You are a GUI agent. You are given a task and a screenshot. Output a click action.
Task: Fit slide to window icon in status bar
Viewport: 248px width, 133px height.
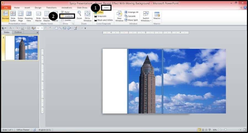click(x=245, y=130)
